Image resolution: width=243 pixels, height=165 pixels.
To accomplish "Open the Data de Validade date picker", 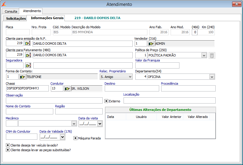I will (x=62, y=137).
